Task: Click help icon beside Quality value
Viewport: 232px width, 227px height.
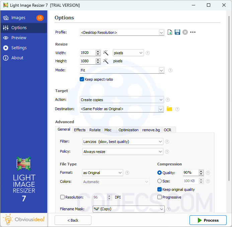Action: click(208, 173)
